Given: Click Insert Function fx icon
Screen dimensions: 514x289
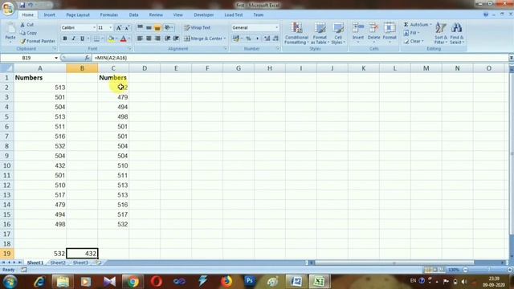Looking at the screenshot, I should 87,58.
